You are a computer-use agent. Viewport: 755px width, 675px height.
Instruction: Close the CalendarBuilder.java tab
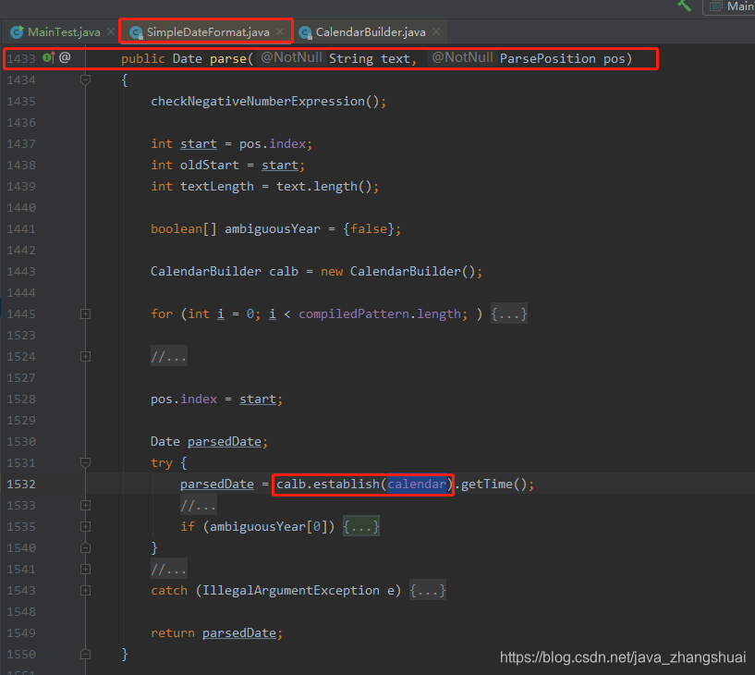tap(436, 31)
